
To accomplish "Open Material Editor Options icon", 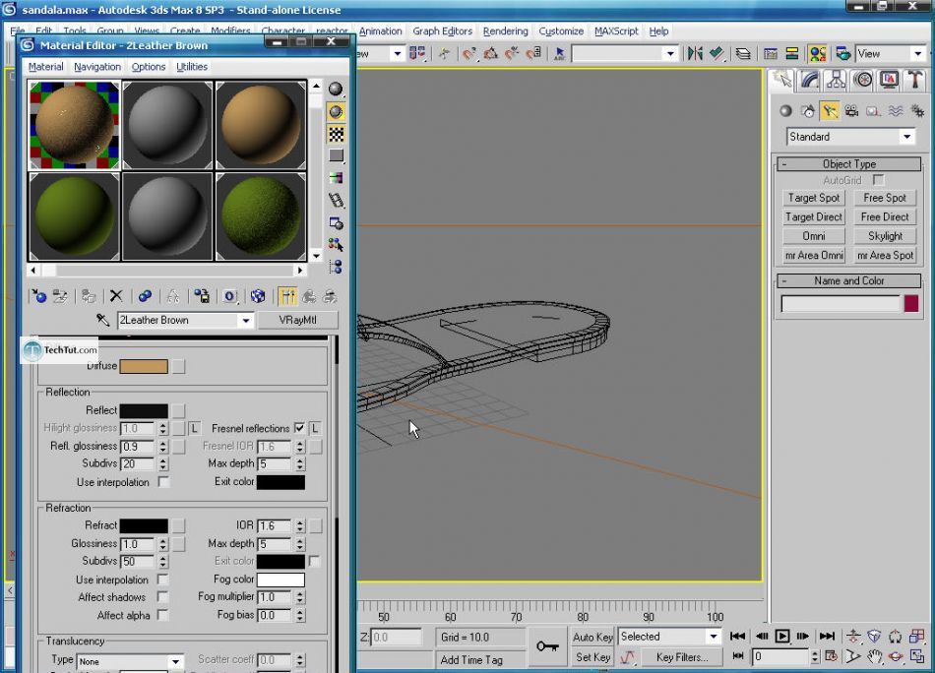I will click(336, 223).
